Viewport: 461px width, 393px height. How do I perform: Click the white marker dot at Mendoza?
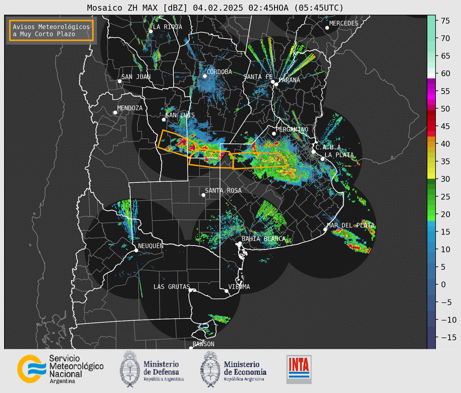coord(115,113)
